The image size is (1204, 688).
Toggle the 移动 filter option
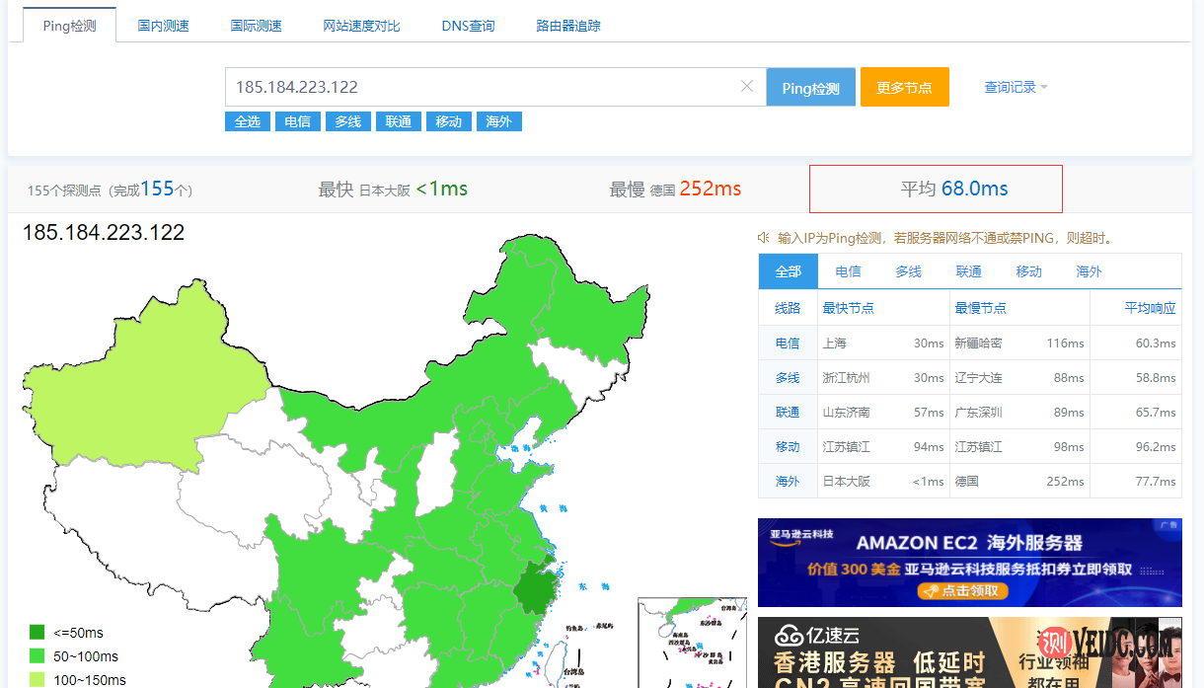point(448,121)
